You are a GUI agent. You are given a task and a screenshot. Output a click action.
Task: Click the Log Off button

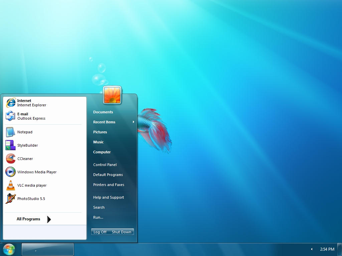tap(100, 232)
